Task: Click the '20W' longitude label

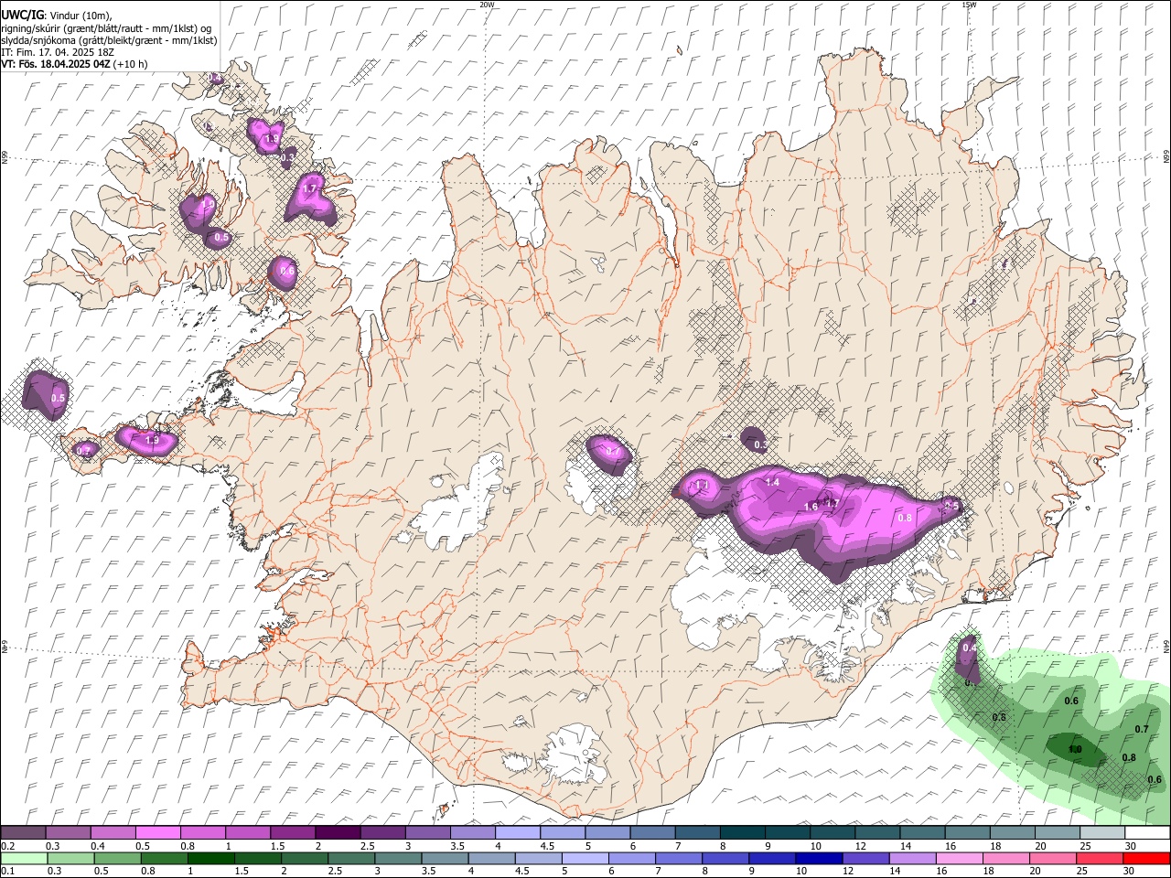Action: coord(487,5)
